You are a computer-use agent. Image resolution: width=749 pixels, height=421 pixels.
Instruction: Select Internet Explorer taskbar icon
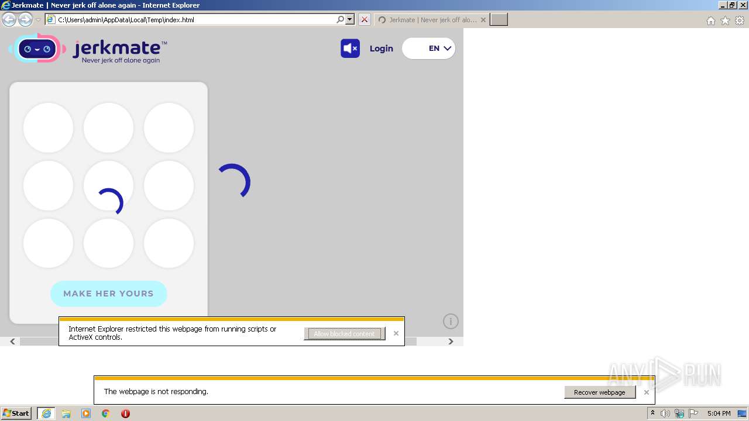point(46,413)
